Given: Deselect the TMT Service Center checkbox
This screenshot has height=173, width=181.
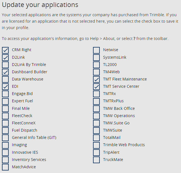Looking at the screenshot, I should tap(96, 86).
